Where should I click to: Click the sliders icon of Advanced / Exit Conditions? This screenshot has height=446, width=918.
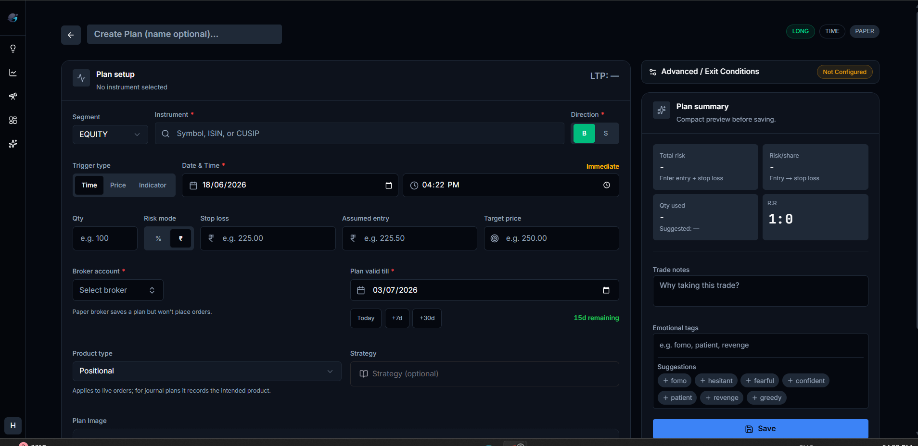point(653,72)
